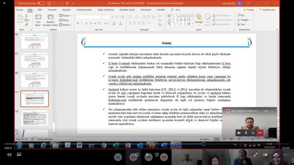Click the video player fullscreen icon

coord(275,155)
